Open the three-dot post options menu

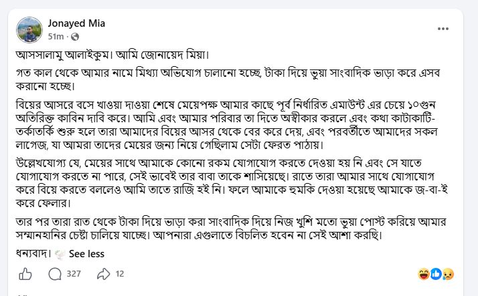coord(443,29)
